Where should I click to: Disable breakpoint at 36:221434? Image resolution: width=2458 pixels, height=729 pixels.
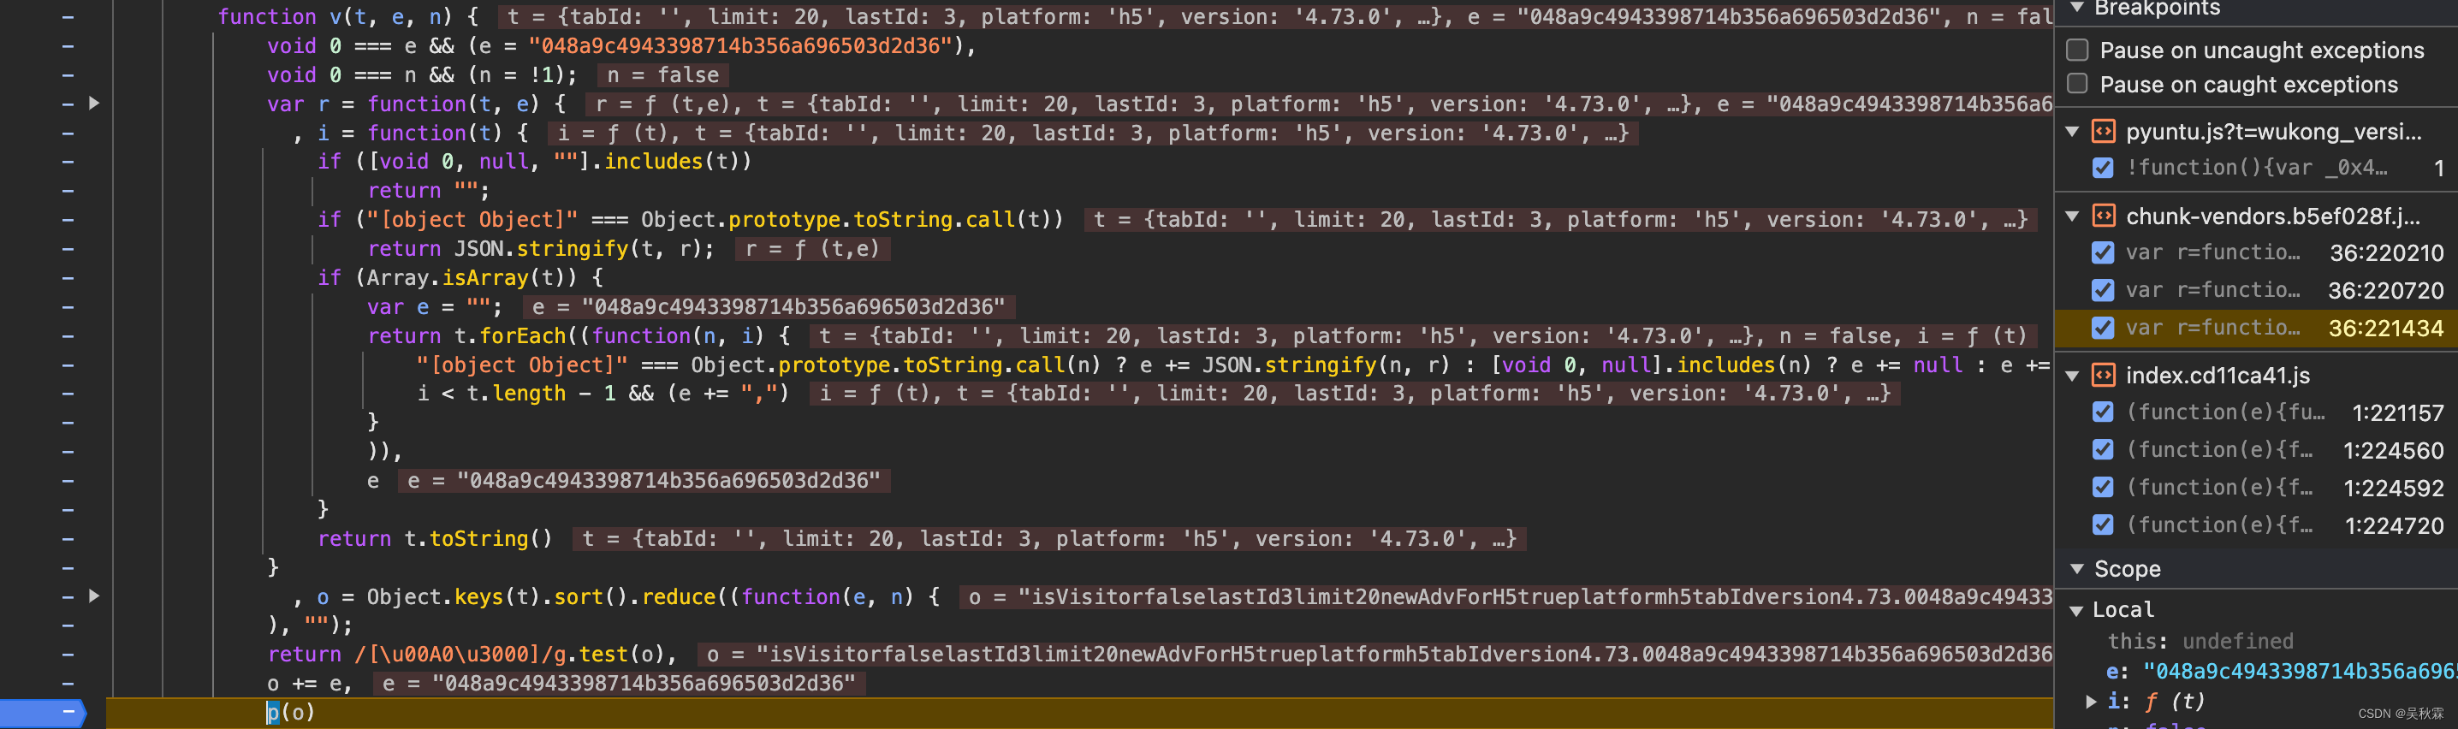tap(2103, 329)
